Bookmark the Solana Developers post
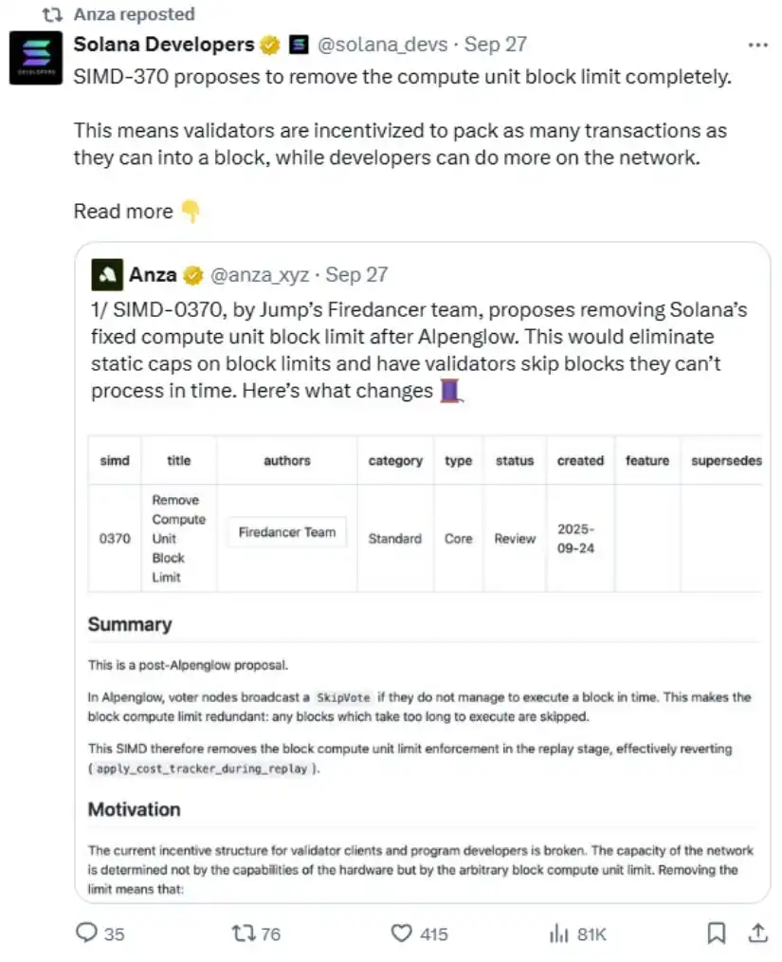Viewport: 782px width, 962px height. click(717, 934)
